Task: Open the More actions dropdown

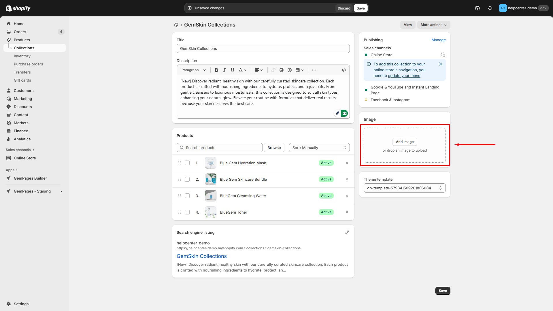Action: [434, 25]
